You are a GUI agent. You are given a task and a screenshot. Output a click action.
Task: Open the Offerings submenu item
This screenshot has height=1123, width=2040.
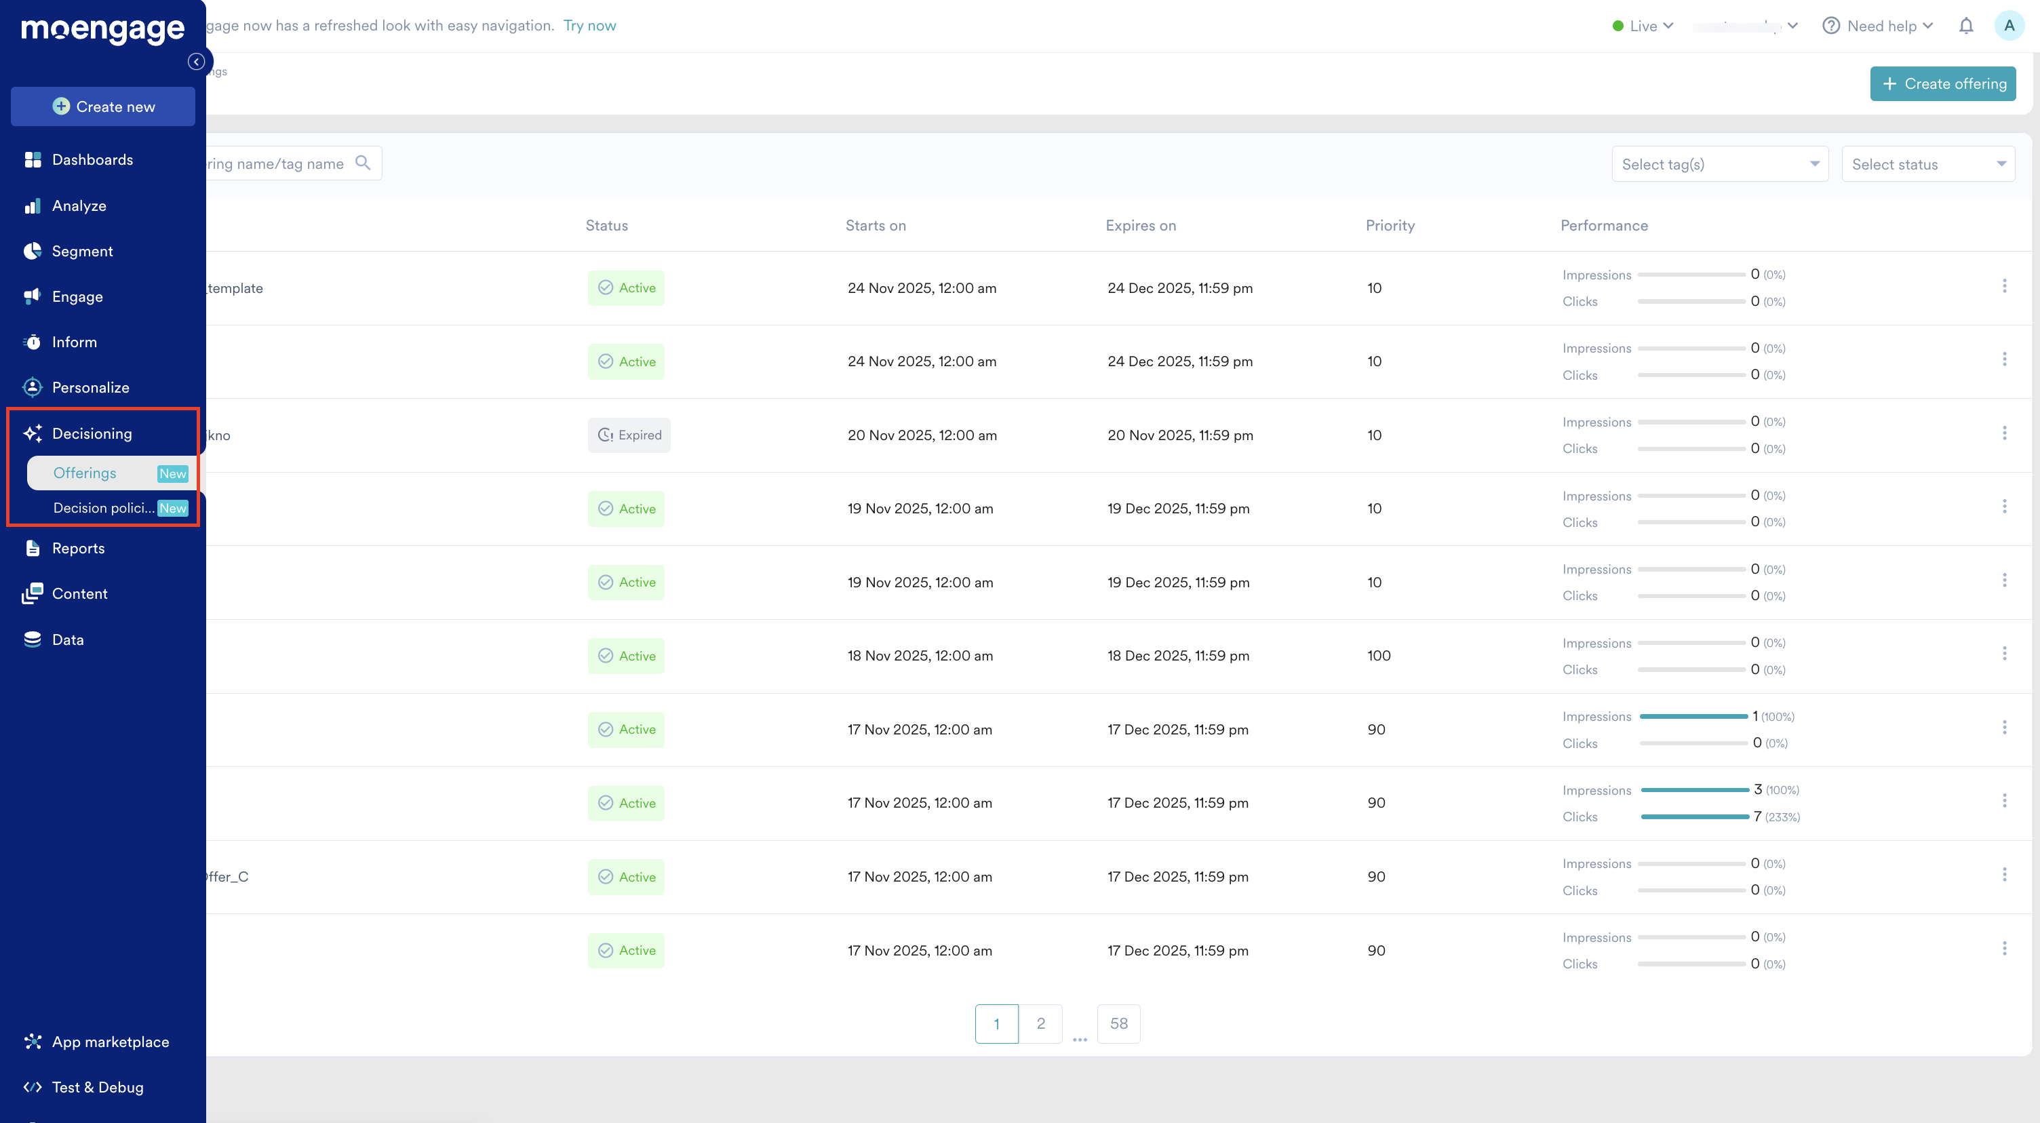(x=85, y=473)
